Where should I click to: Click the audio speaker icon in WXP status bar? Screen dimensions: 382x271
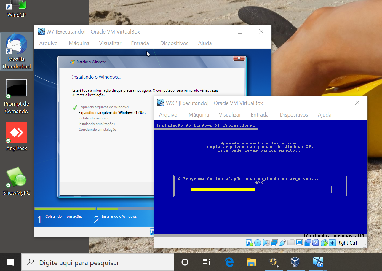[266, 243]
